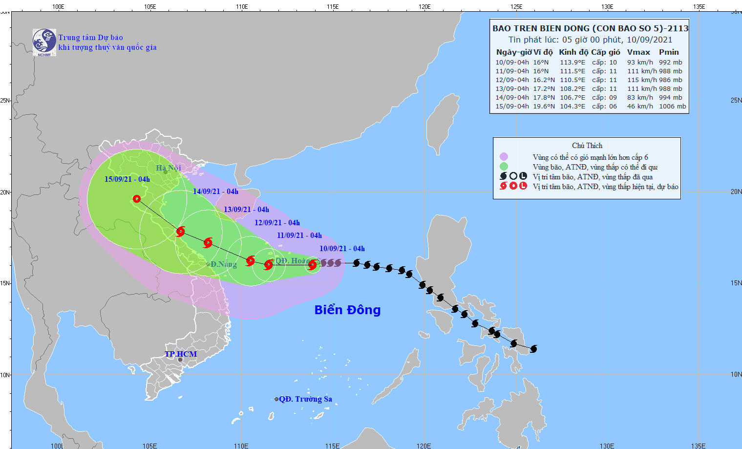Viewport: 742px width, 449px height.
Task: Click the Hà Nội city label
Action: (x=168, y=168)
